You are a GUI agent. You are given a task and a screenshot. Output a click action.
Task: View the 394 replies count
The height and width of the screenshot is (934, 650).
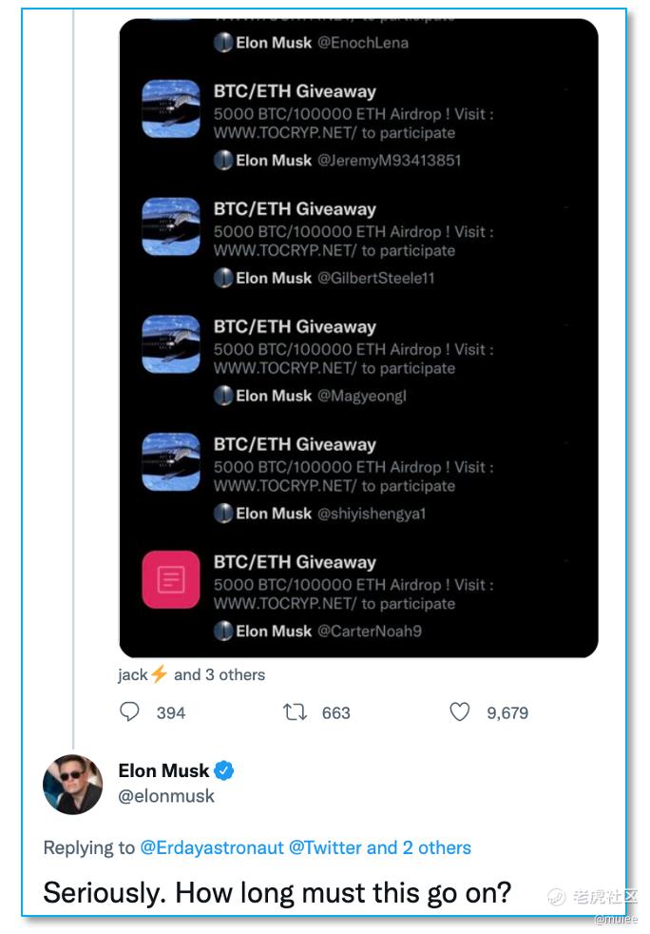(171, 713)
